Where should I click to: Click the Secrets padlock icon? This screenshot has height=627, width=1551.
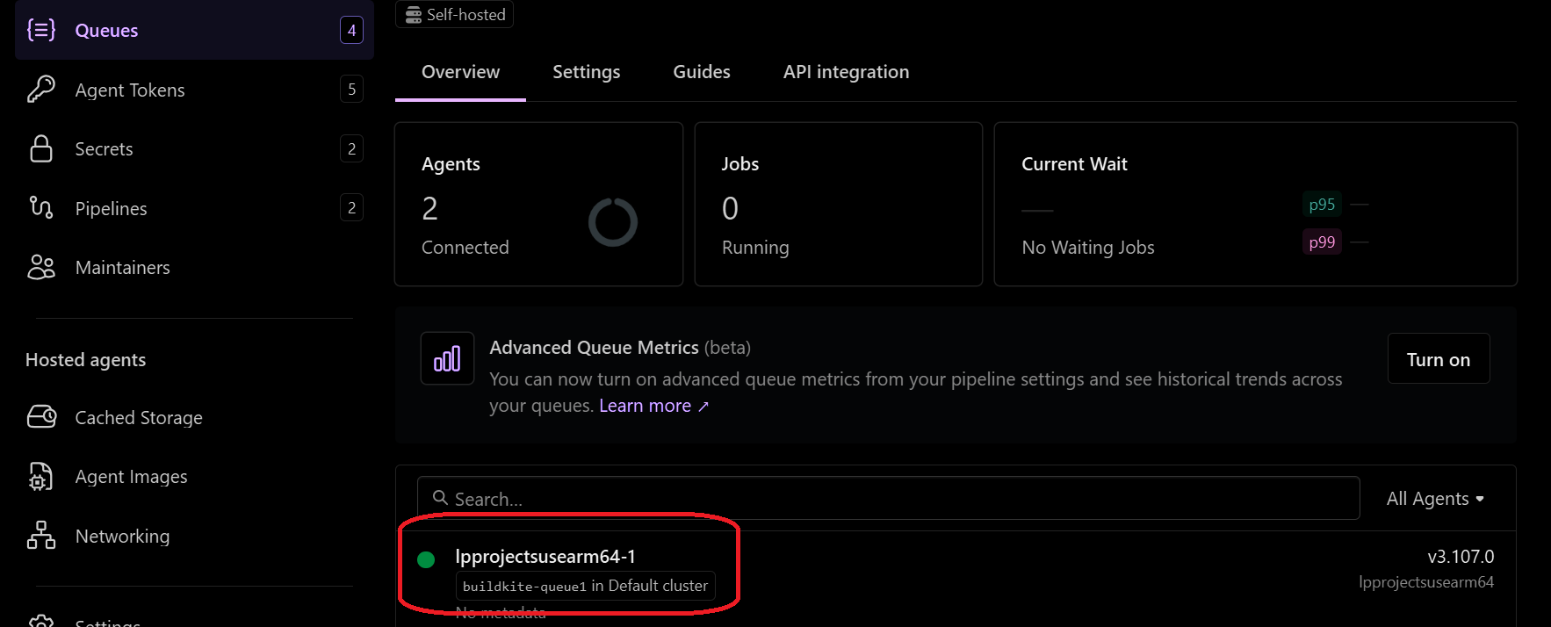pos(41,148)
